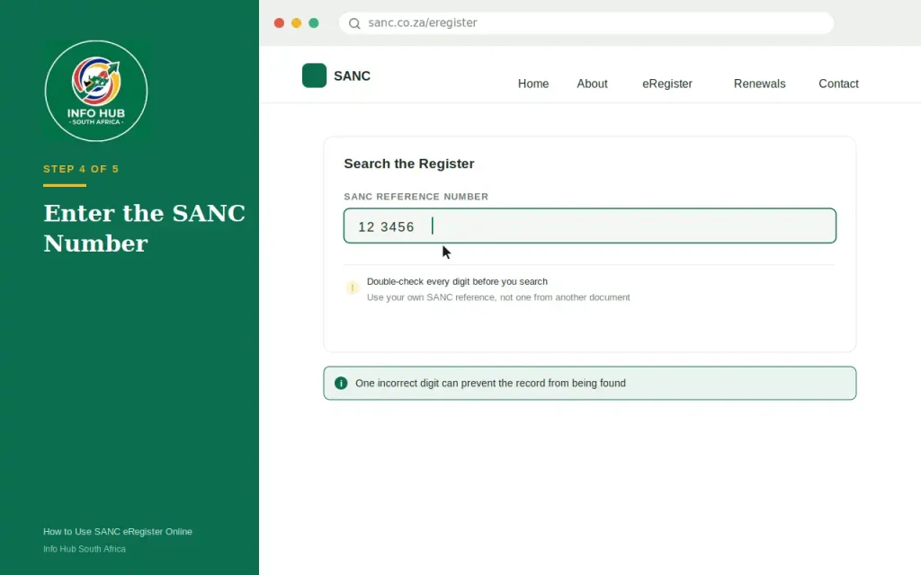This screenshot has height=575, width=921.
Task: Open the Renewals nav item
Action: click(759, 84)
